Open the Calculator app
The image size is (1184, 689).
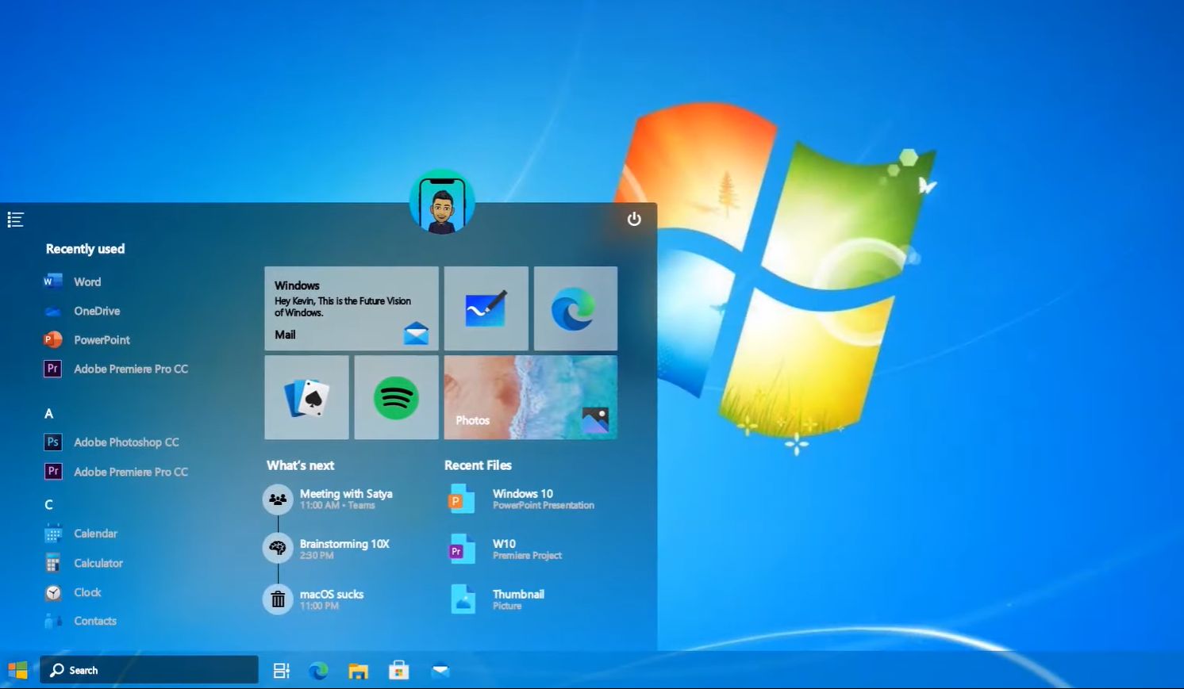tap(98, 563)
